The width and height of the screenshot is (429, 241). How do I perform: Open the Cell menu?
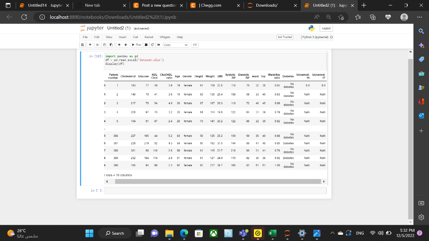click(x=136, y=37)
